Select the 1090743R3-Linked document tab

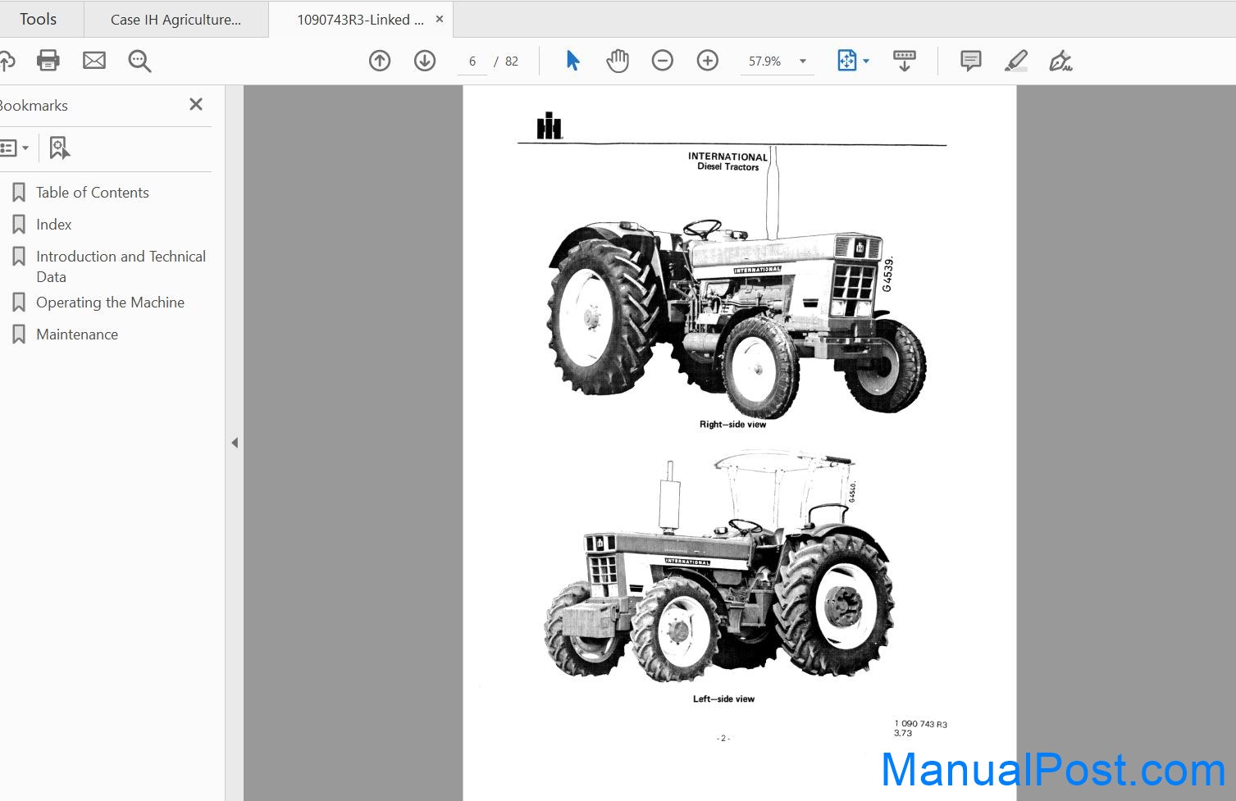click(360, 20)
